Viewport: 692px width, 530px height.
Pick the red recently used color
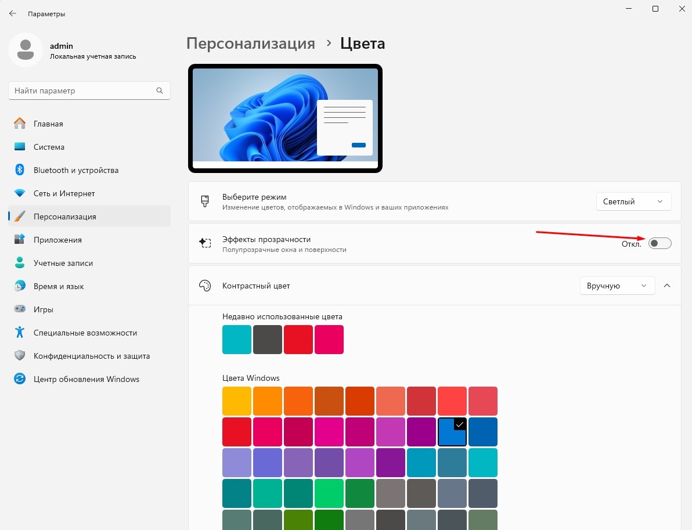pyautogui.click(x=298, y=340)
